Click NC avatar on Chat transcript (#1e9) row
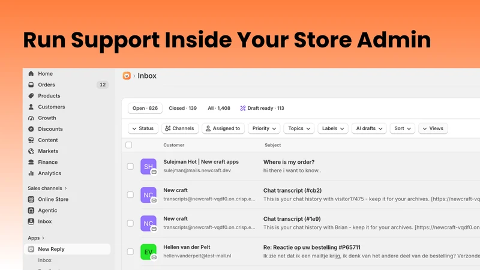This screenshot has height=270, width=480. 148,223
